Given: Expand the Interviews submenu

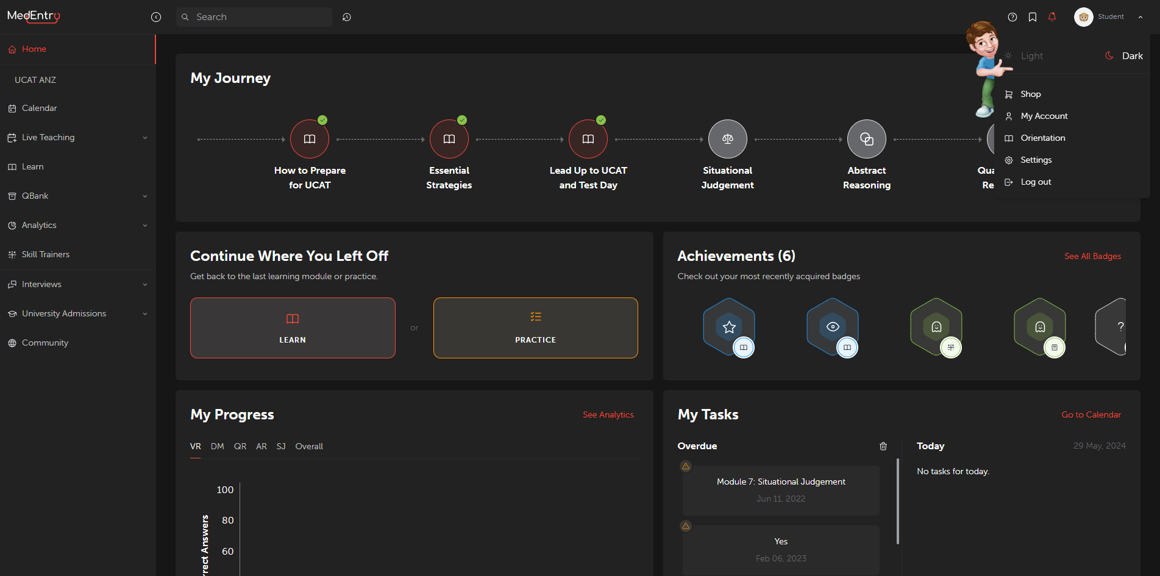Looking at the screenshot, I should click(145, 285).
